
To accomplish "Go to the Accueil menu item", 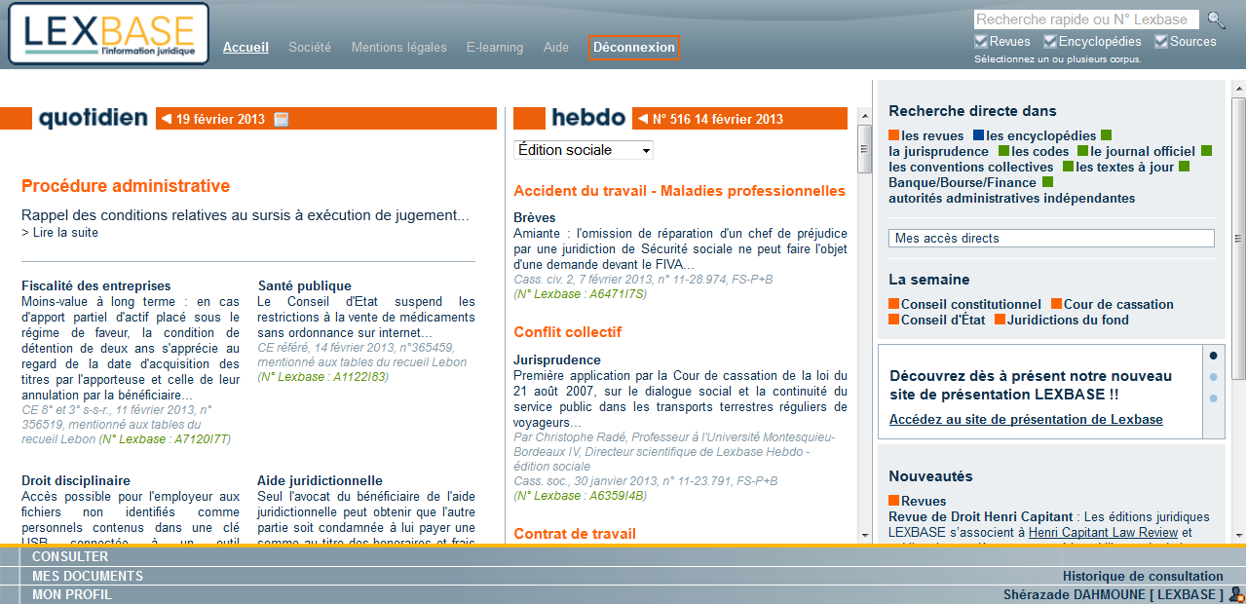I will pyautogui.click(x=245, y=47).
